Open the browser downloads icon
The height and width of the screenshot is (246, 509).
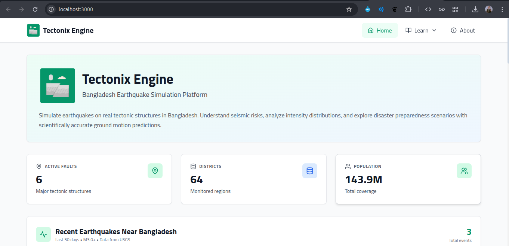tap(475, 9)
